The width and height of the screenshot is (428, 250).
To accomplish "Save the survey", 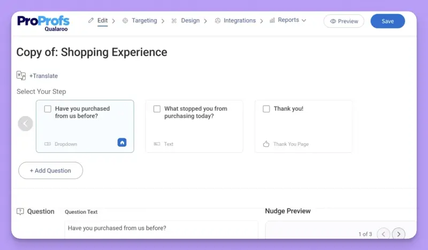I will click(387, 21).
